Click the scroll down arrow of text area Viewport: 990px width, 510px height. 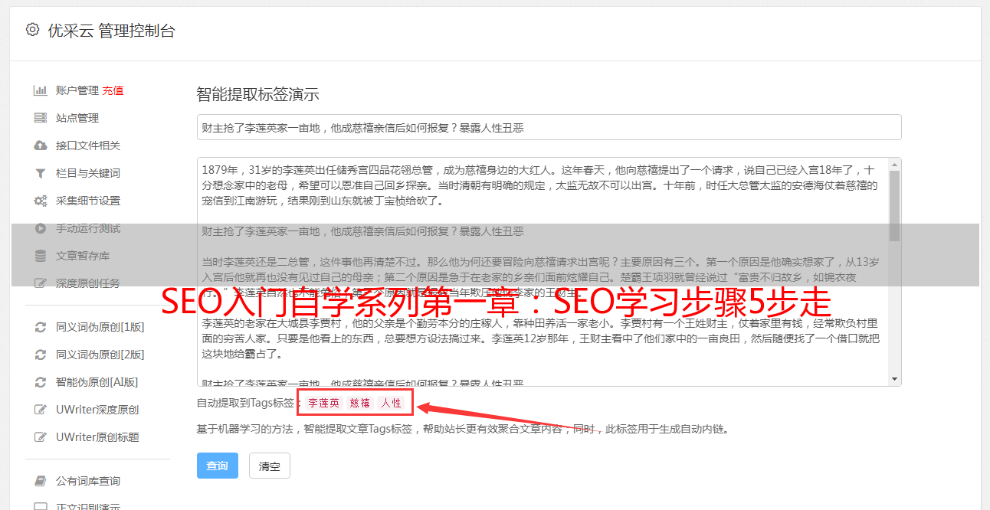pos(894,379)
